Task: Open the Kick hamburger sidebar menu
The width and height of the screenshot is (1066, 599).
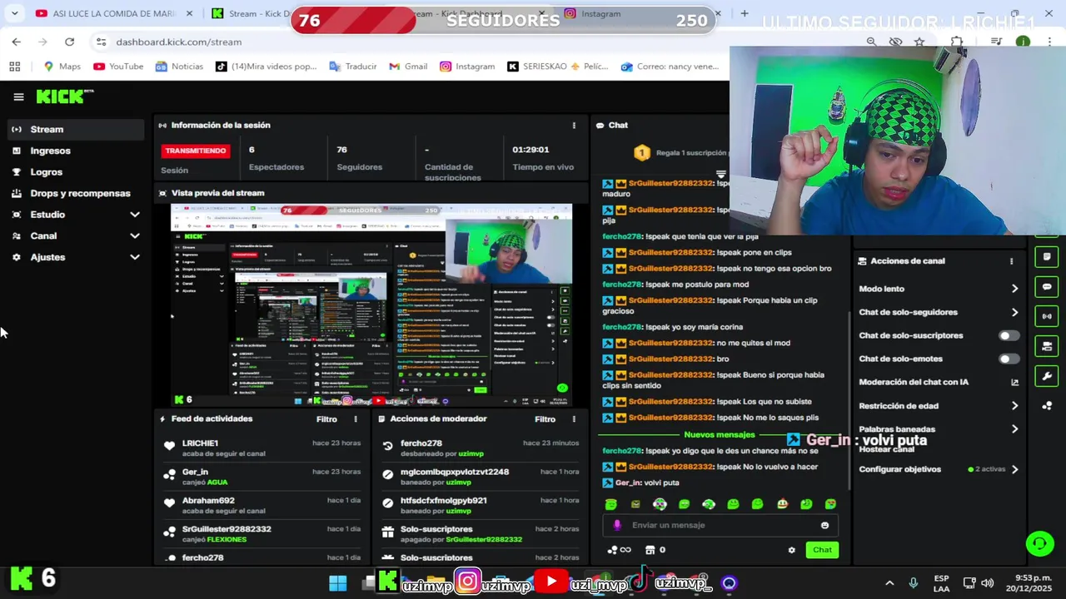Action: pos(18,97)
